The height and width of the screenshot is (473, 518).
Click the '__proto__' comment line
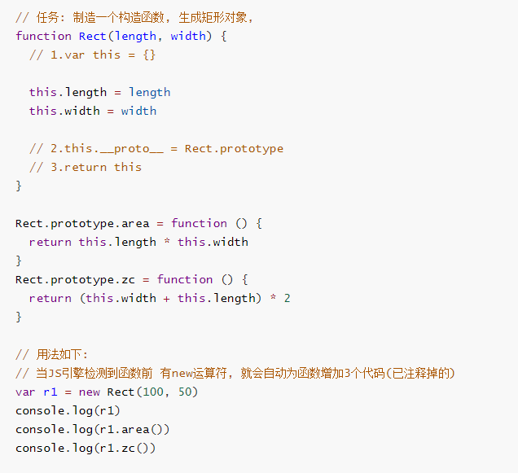(x=156, y=148)
